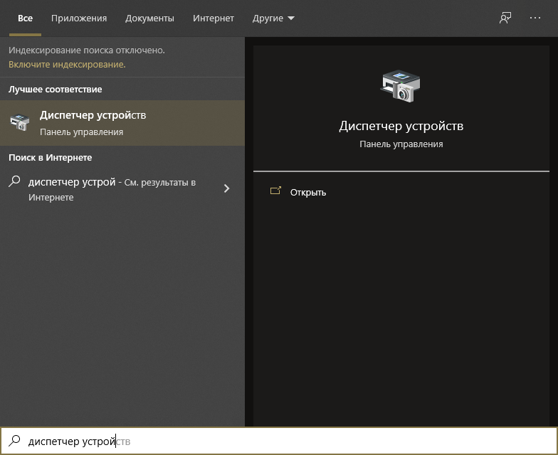
Task: Select Диспетчер устройств best match result
Action: point(122,123)
